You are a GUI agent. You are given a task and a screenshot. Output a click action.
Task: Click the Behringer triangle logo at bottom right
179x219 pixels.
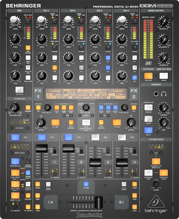point(156,201)
